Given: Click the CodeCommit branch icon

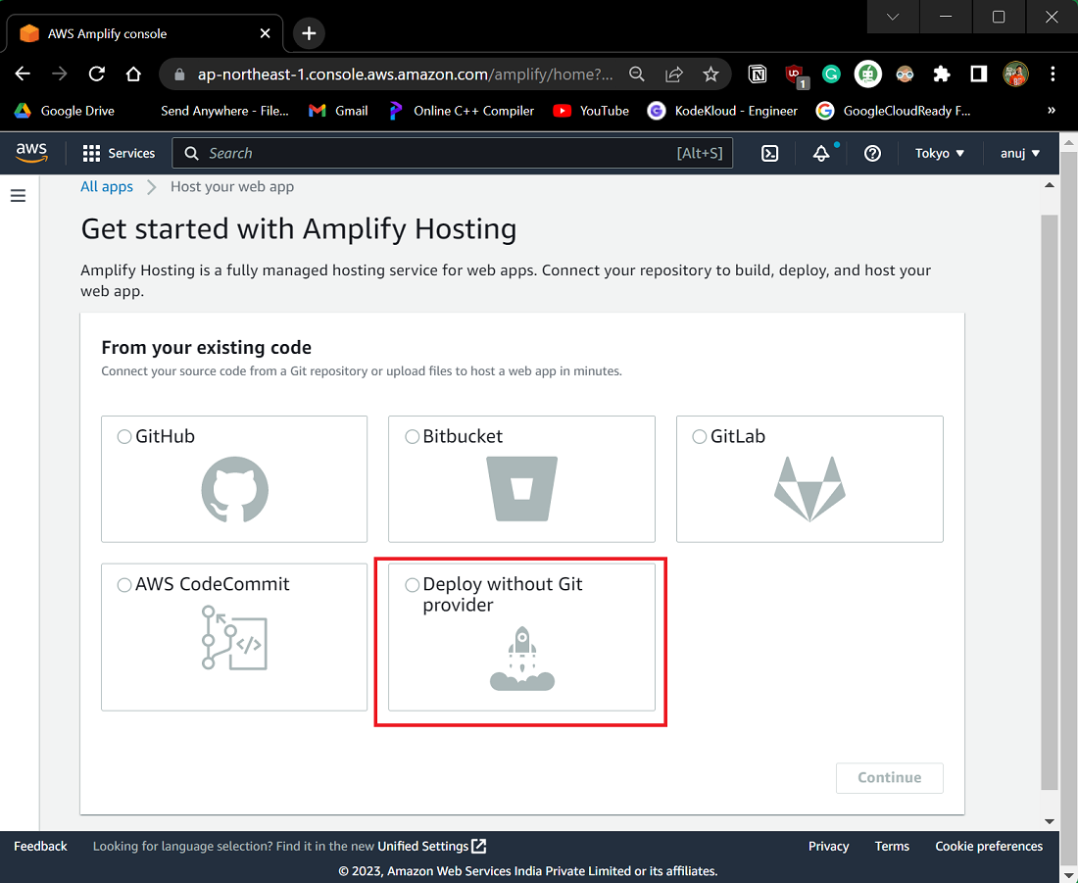Looking at the screenshot, I should click(x=234, y=637).
